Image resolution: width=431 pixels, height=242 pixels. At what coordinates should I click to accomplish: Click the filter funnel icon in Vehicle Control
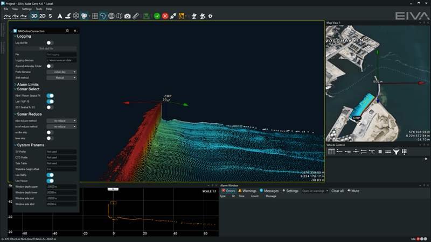[x=396, y=152]
